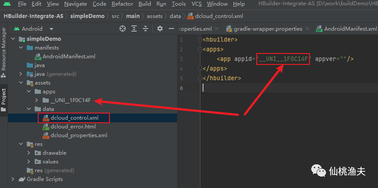Expand the __UNI__1F0C14F folder
The width and height of the screenshot is (378, 188).
[36, 100]
